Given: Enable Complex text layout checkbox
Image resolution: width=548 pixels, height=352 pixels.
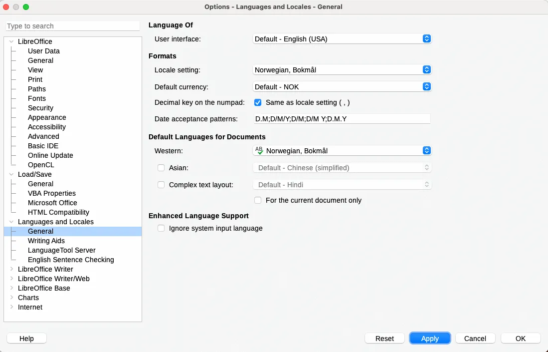Looking at the screenshot, I should tap(161, 185).
